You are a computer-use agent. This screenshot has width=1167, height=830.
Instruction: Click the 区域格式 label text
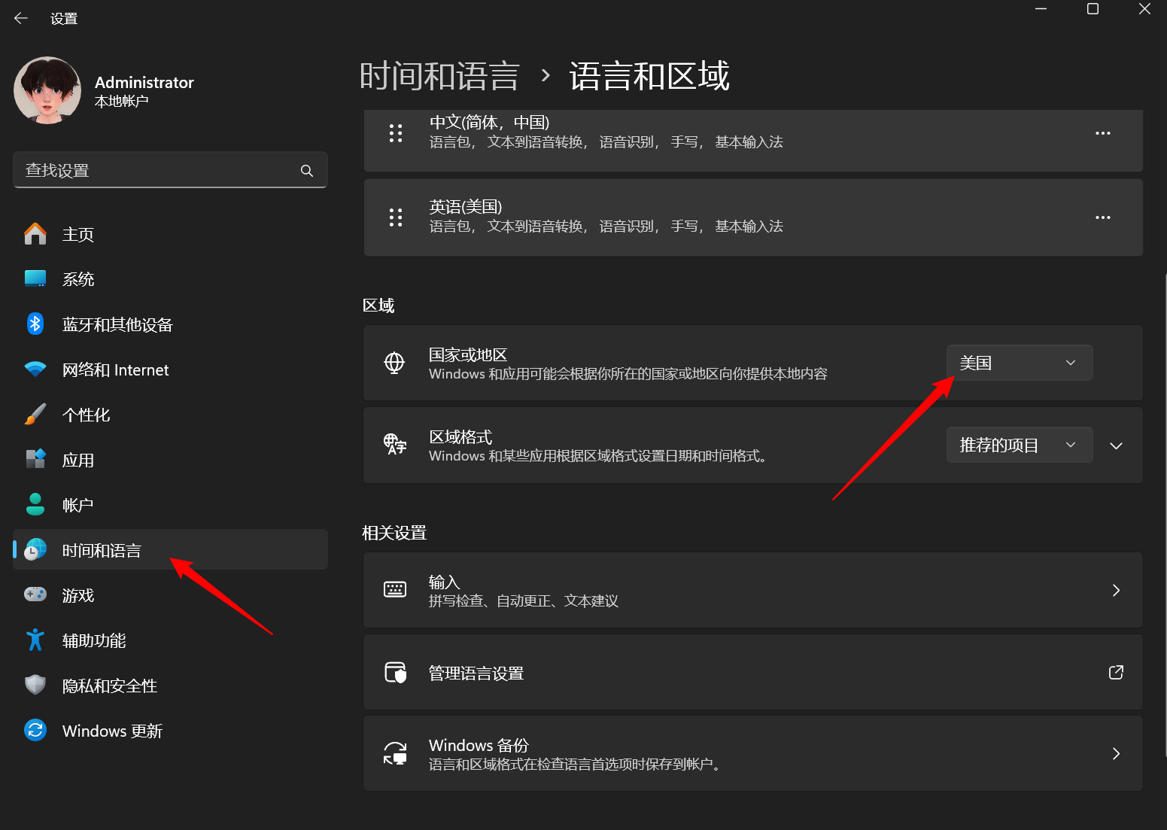point(460,436)
